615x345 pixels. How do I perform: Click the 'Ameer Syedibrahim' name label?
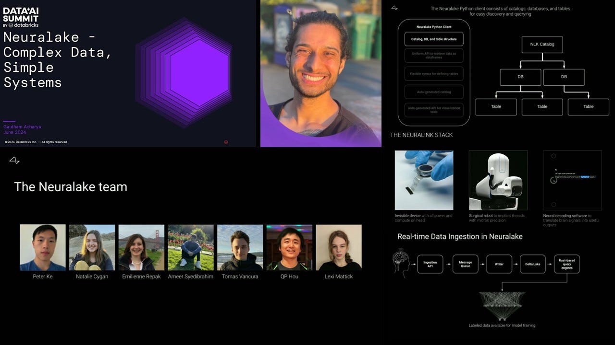click(191, 276)
